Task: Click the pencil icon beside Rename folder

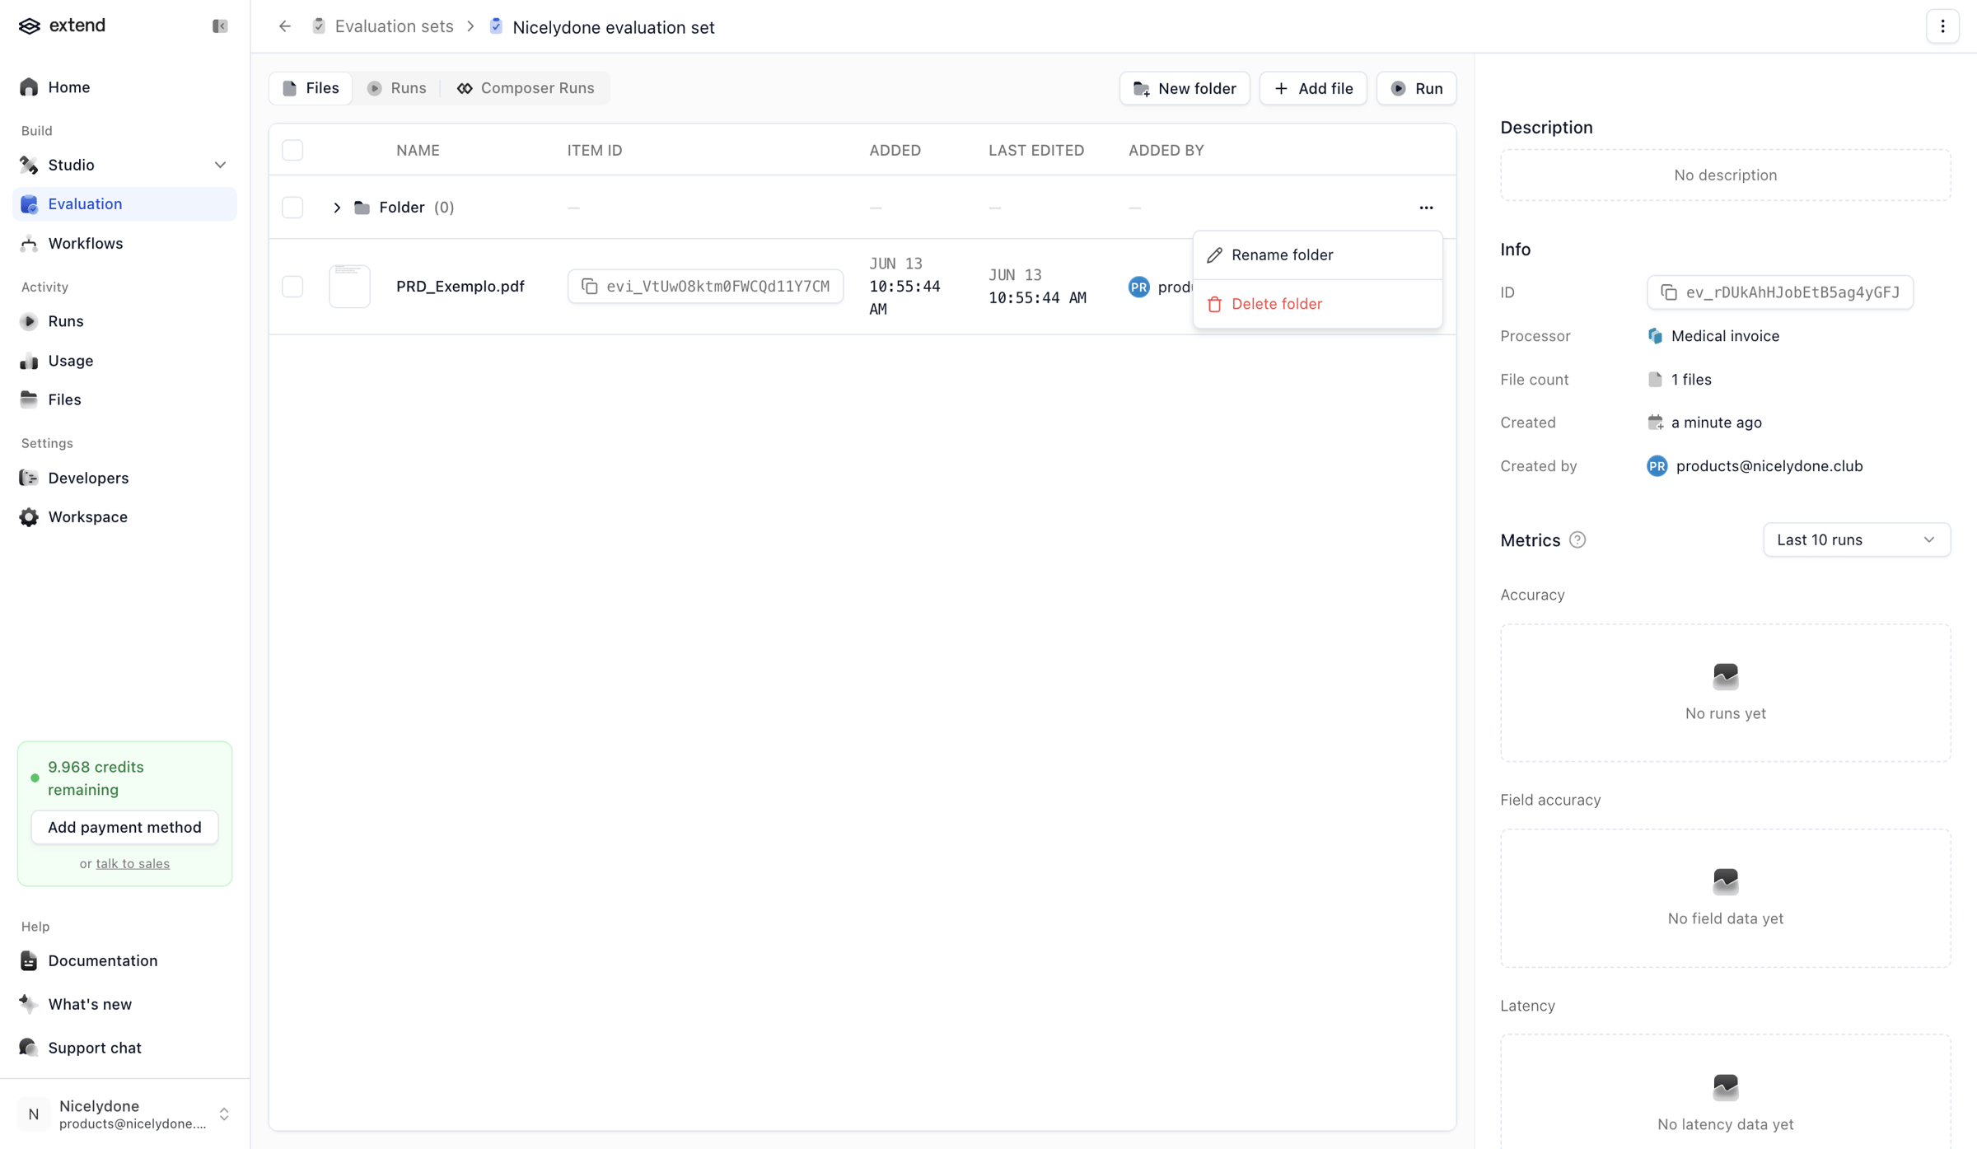Action: point(1214,255)
